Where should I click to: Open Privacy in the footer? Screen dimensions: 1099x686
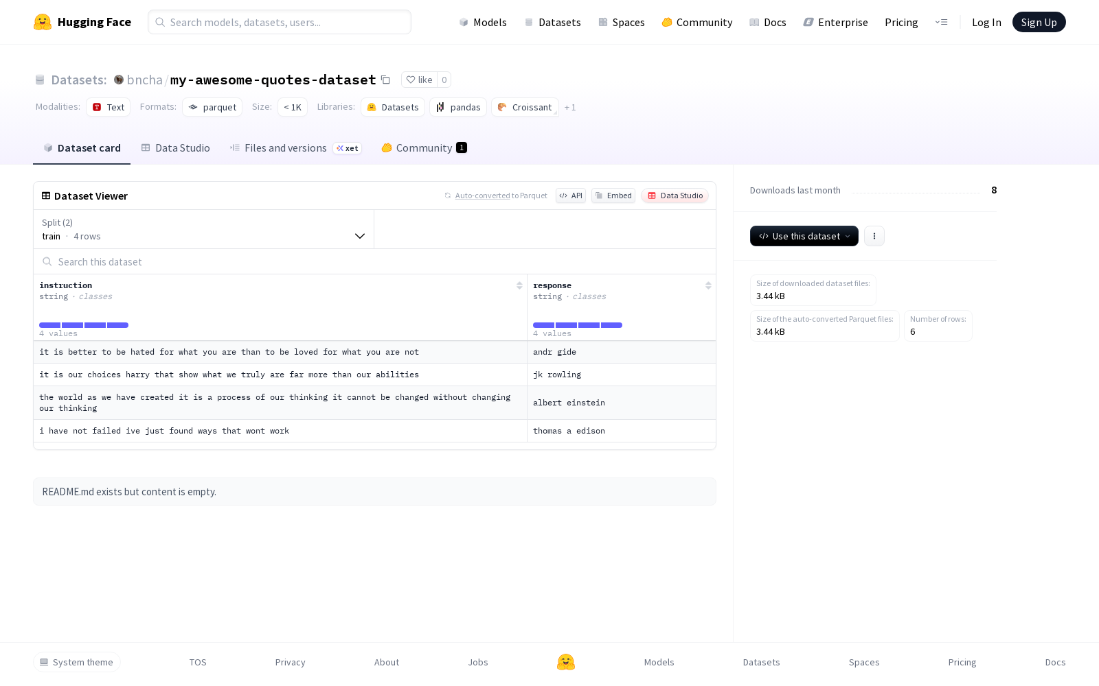[x=291, y=662]
